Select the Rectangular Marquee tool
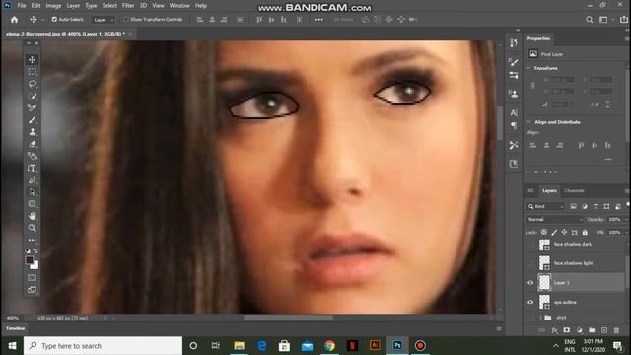 click(33, 72)
